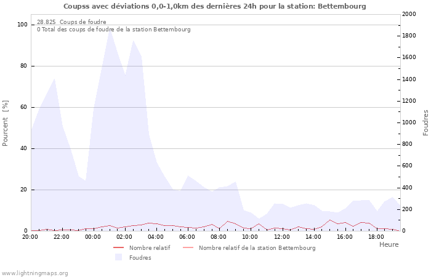Image resolution: width=431 pixels, height=277 pixels.
Task: Click the chart title mentioning Bettembourg
Action: 215,6
